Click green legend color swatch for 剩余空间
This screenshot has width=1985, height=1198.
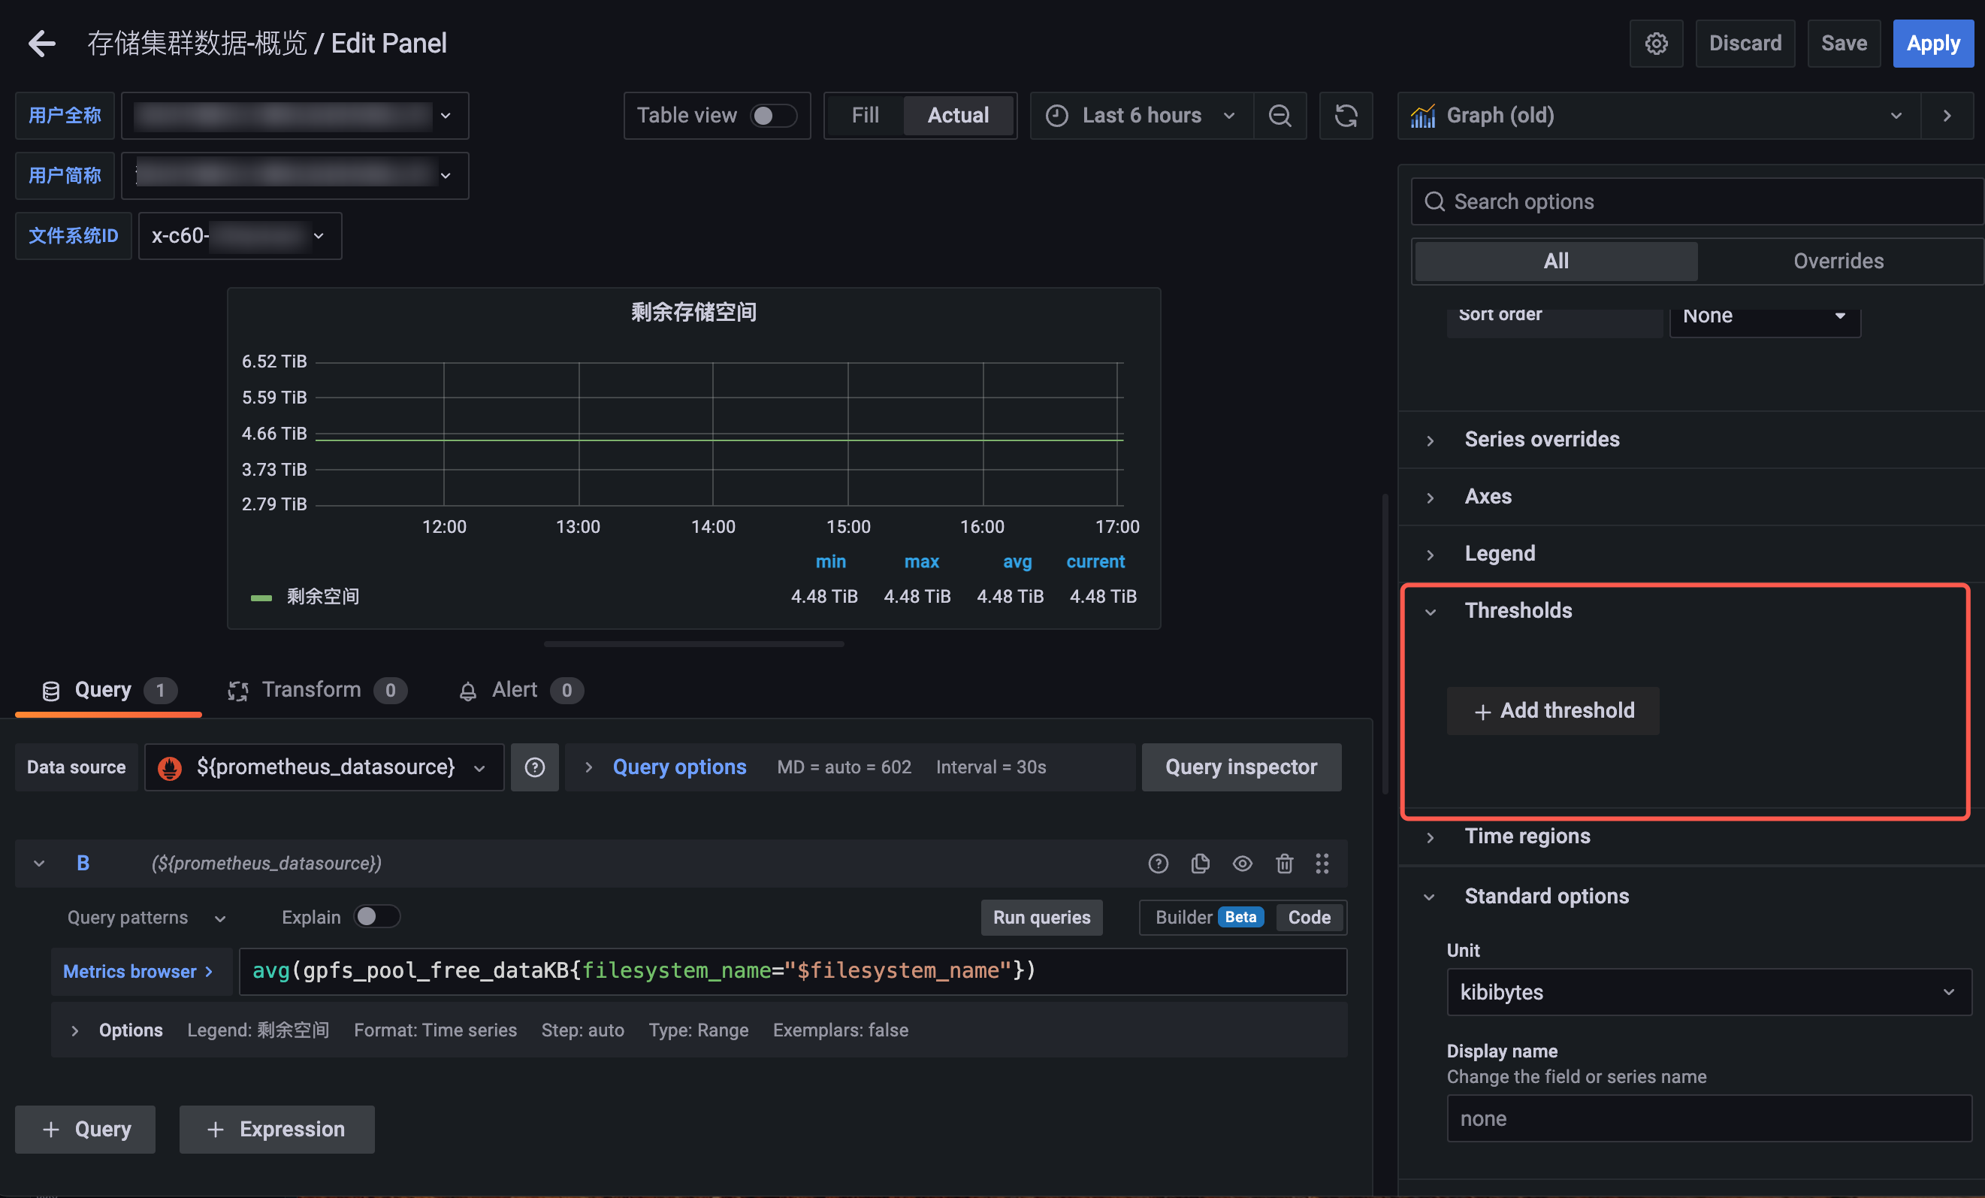pos(261,597)
